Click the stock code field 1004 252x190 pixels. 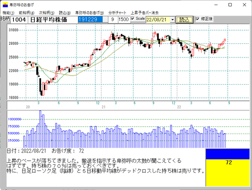pyautogui.click(x=19, y=20)
